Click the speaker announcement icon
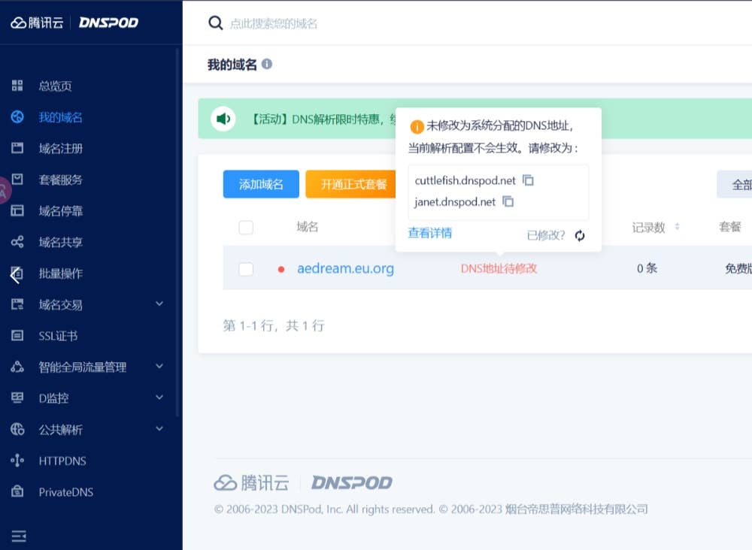Viewport: 752px width, 550px height. pyautogui.click(x=223, y=119)
